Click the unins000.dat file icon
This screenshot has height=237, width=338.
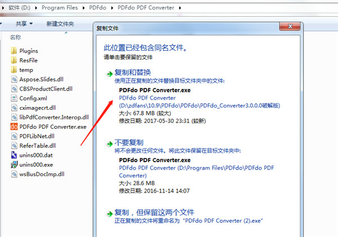pyautogui.click(x=14, y=155)
